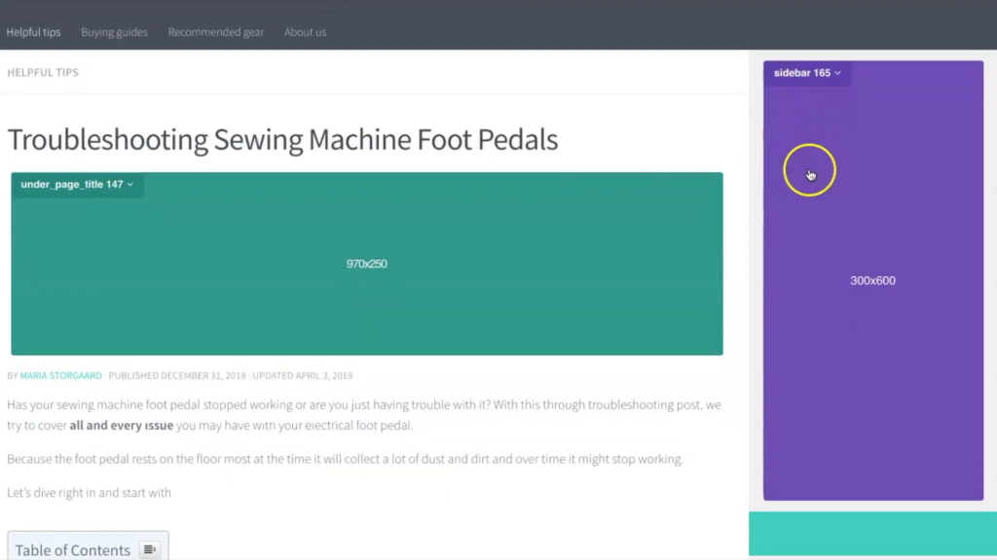This screenshot has height=560, width=997.
Task: Click the 970x250 teal ad placeholder
Action: (x=367, y=263)
